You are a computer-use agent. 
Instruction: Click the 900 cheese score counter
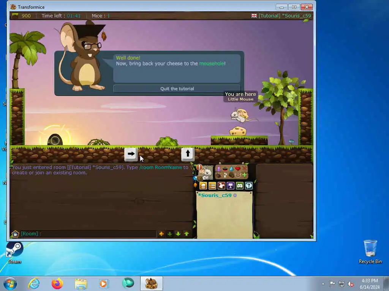(x=26, y=16)
